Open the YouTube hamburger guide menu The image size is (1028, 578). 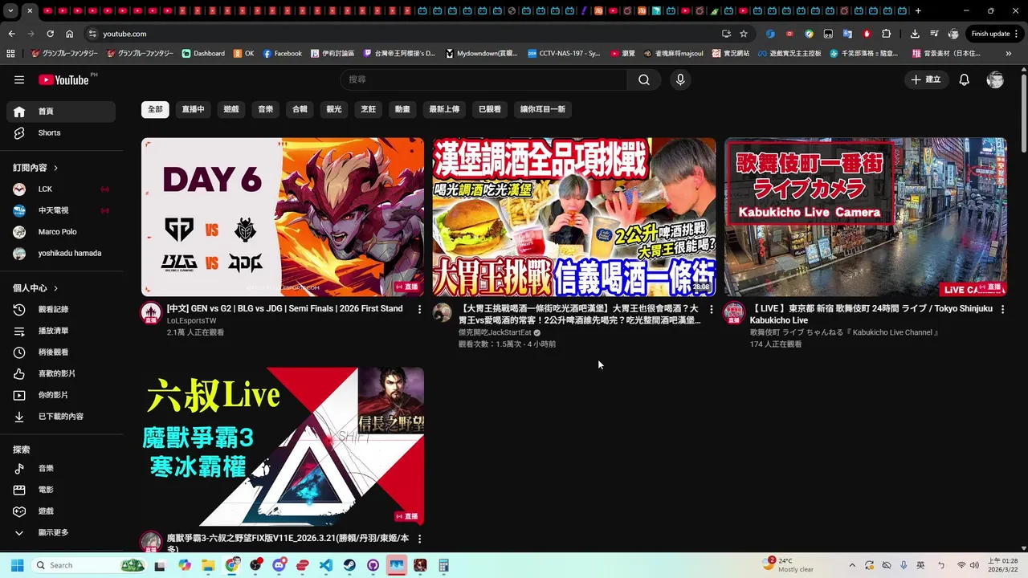19,79
